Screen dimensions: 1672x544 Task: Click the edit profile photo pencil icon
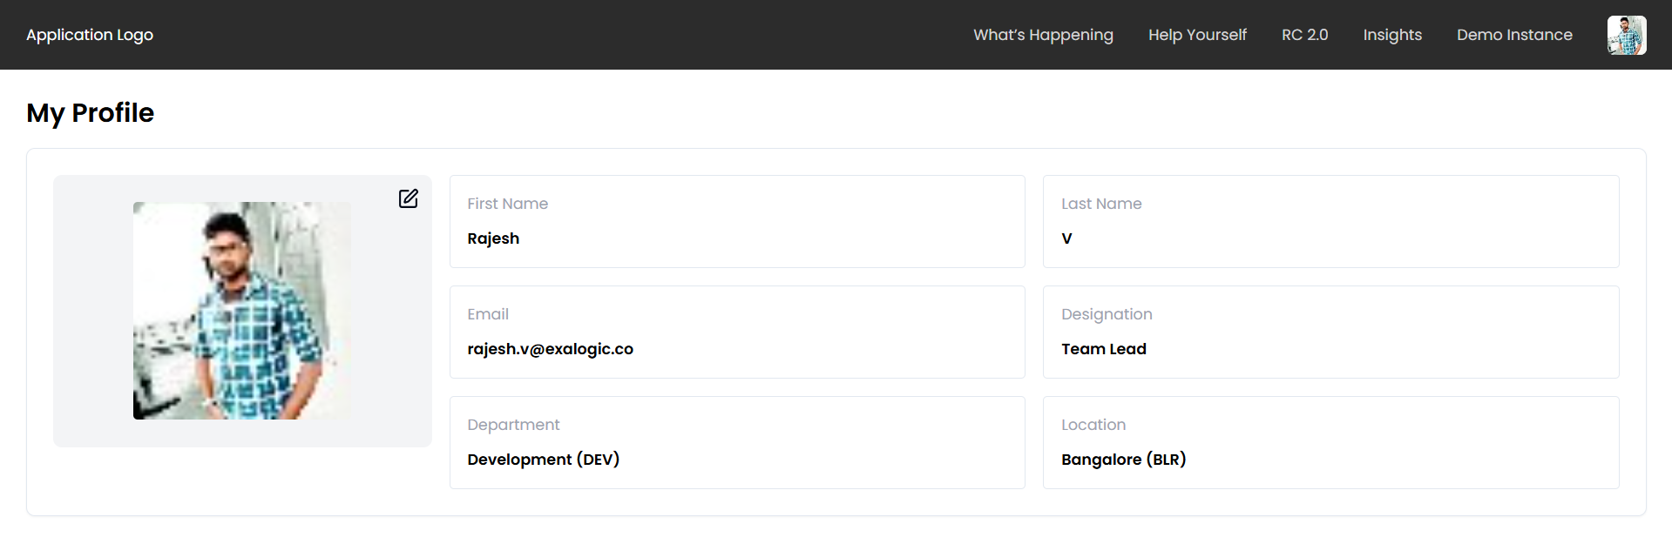pyautogui.click(x=408, y=198)
